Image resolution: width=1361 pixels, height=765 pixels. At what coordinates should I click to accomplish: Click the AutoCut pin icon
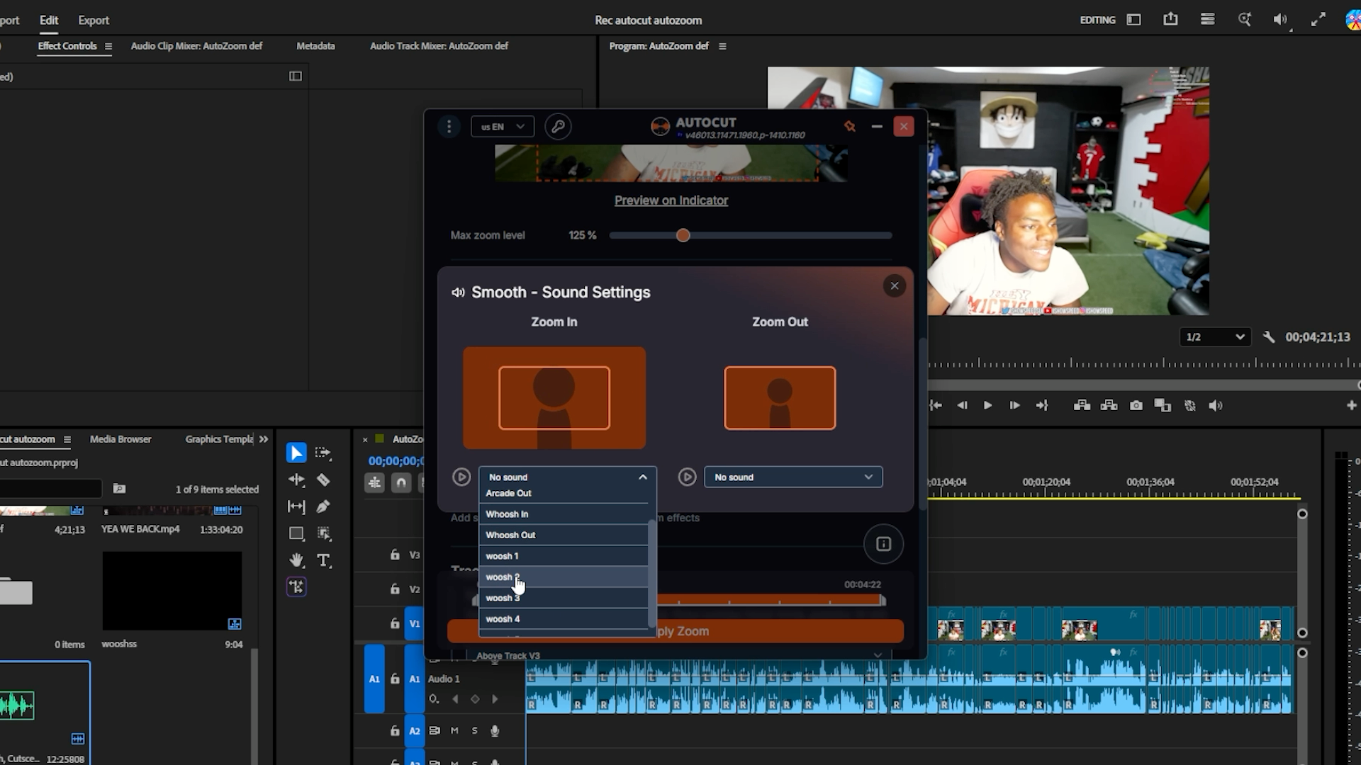(x=849, y=127)
